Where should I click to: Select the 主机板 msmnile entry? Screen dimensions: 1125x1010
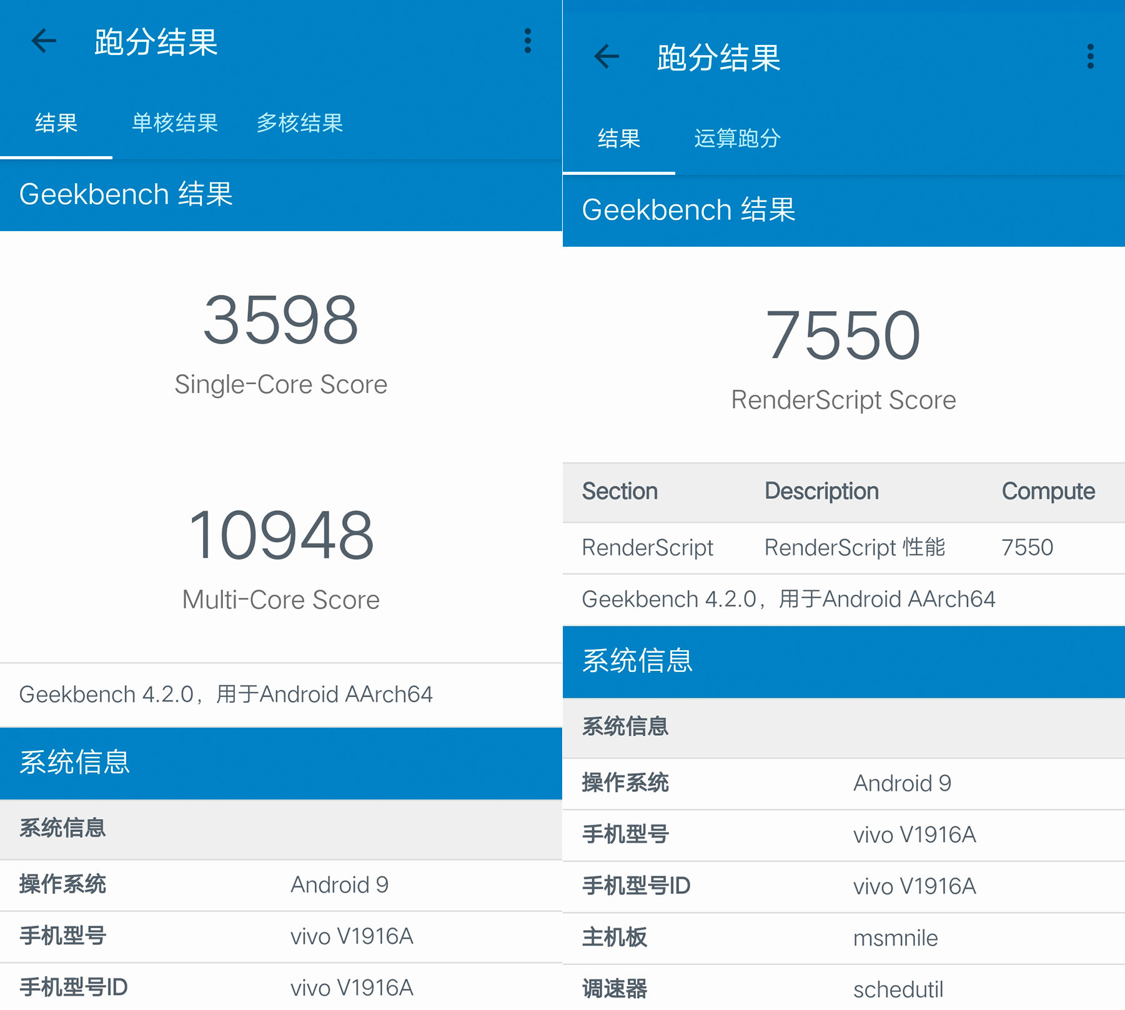pos(843,937)
